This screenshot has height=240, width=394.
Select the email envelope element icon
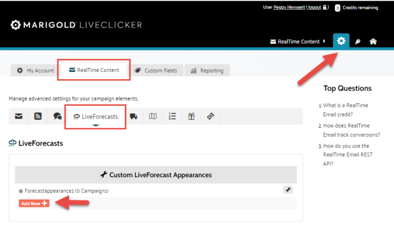click(x=19, y=116)
